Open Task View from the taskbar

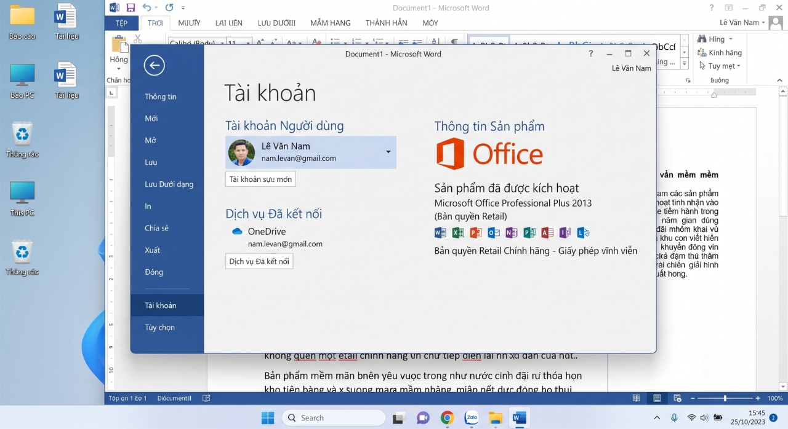click(x=399, y=418)
